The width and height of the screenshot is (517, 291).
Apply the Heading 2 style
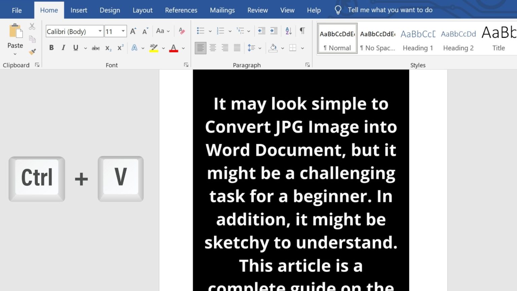(458, 38)
